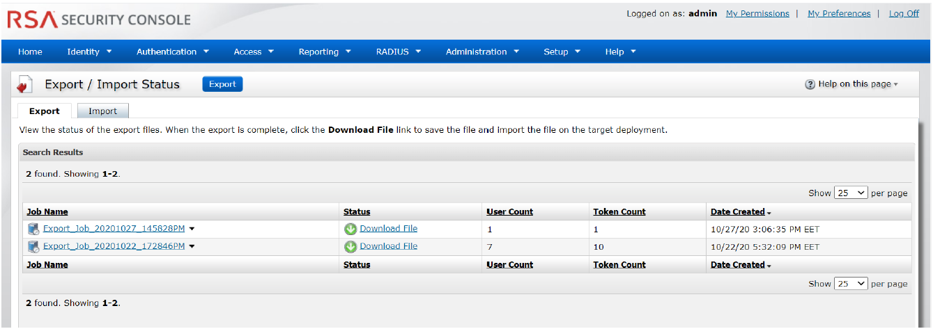This screenshot has width=933, height=329.
Task: Click Download File link for the 10/22/20 job
Action: coord(388,246)
